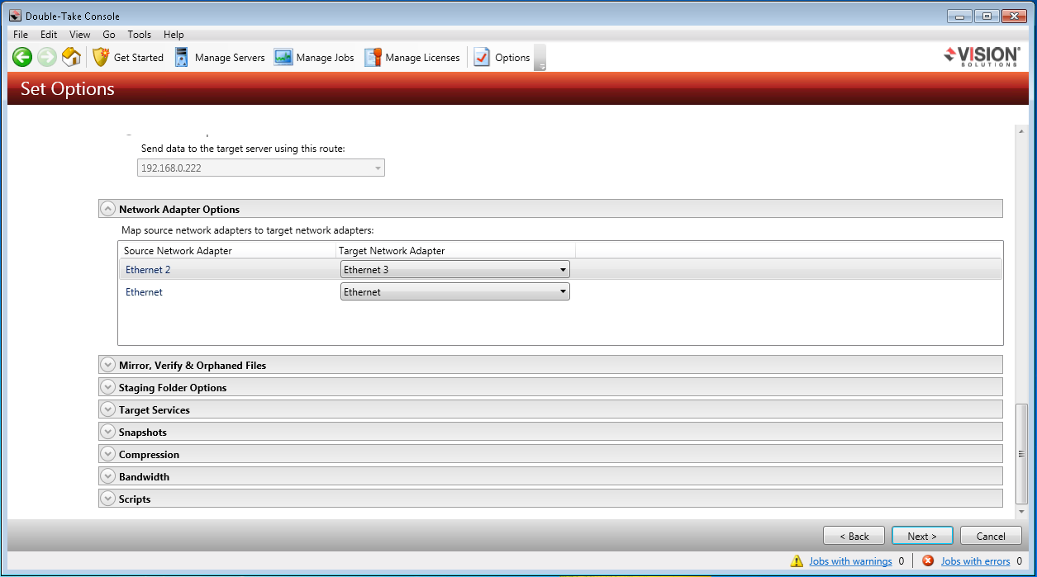The image size is (1037, 577).
Task: Click the Jobs with warnings triangle icon
Action: click(797, 560)
